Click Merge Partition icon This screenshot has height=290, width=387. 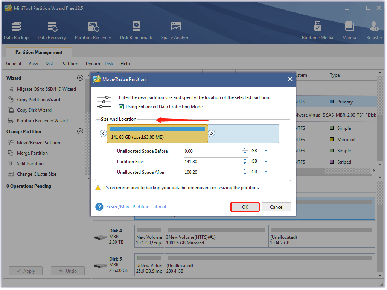point(11,153)
